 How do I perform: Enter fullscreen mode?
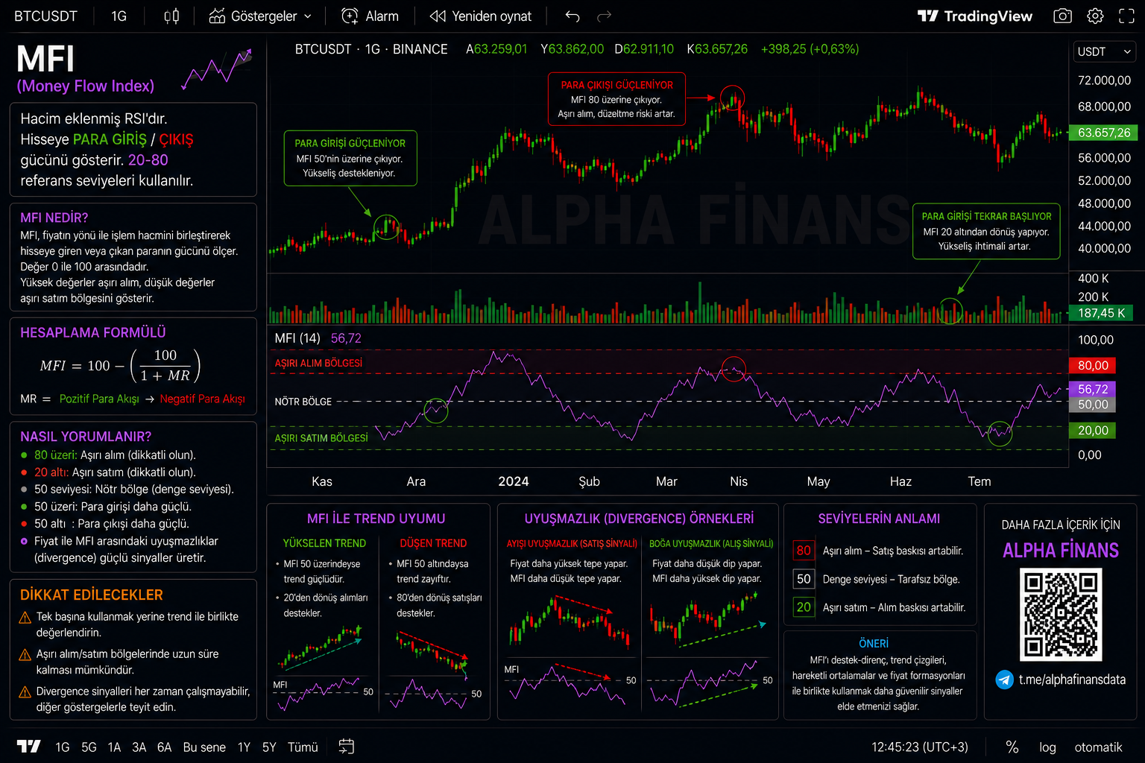(x=1126, y=16)
